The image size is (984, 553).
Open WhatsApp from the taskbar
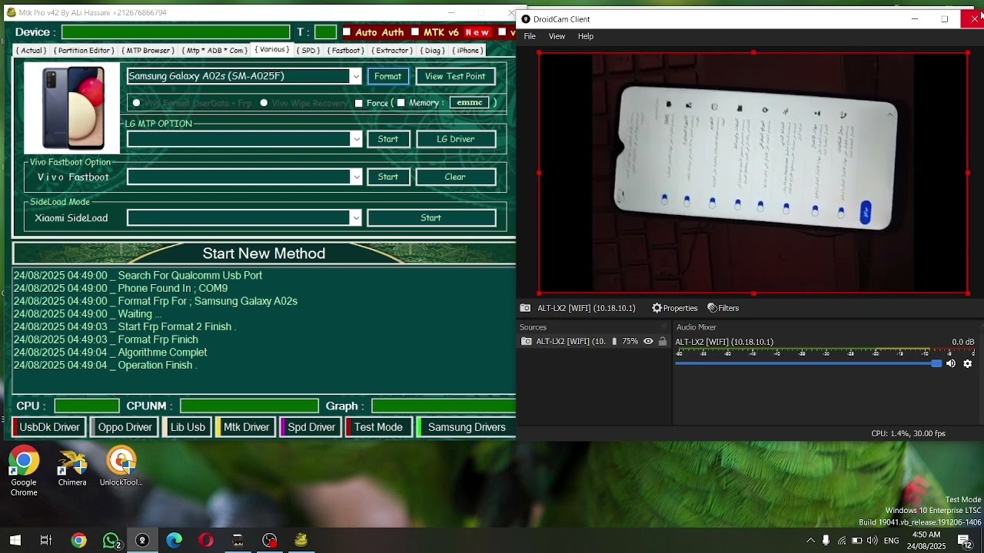tap(111, 541)
